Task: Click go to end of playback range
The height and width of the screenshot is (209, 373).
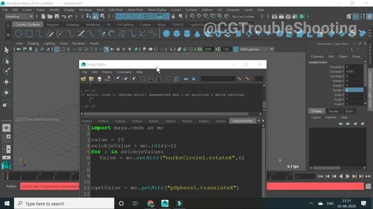Action: click(x=368, y=176)
